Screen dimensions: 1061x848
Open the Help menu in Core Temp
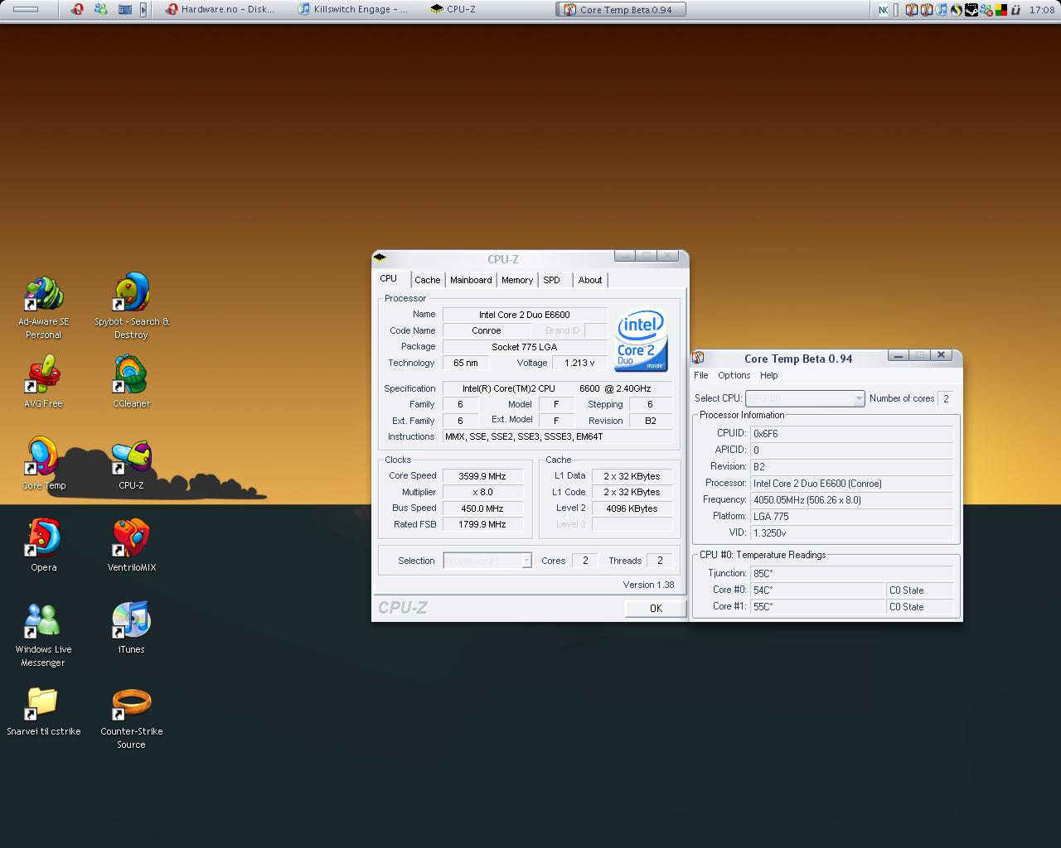tap(769, 375)
